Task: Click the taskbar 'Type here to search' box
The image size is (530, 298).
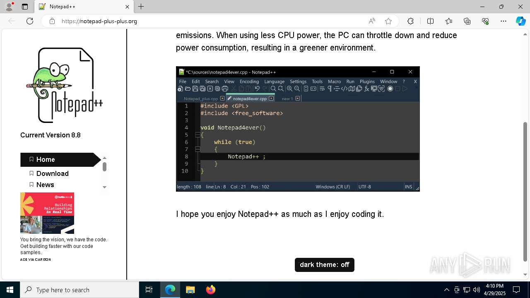Action: coord(79,290)
